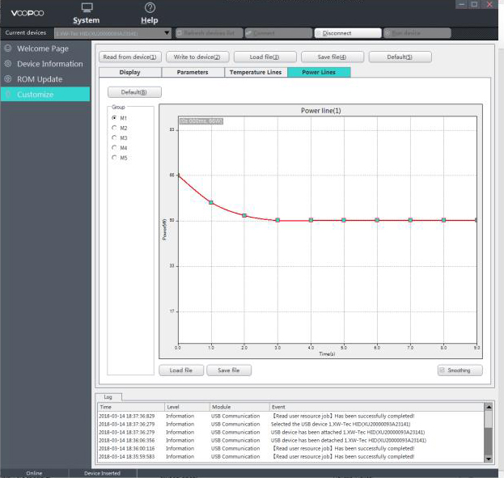Click the log scrollbar down arrow
The width and height of the screenshot is (504, 478).
click(489, 459)
